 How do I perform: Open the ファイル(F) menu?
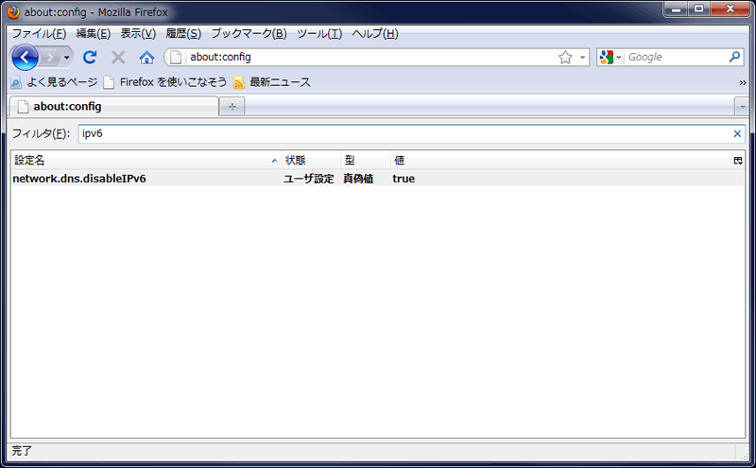click(39, 33)
